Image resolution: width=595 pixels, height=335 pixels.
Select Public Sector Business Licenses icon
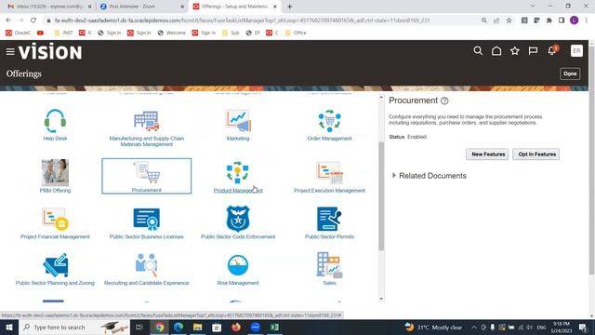[147, 220]
